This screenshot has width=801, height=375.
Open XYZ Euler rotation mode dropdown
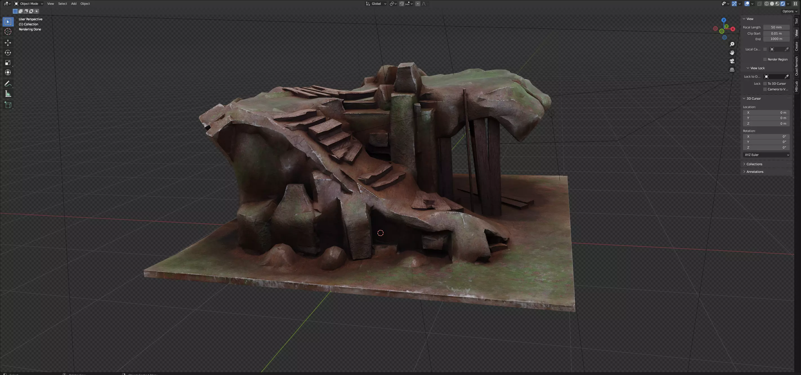[766, 155]
